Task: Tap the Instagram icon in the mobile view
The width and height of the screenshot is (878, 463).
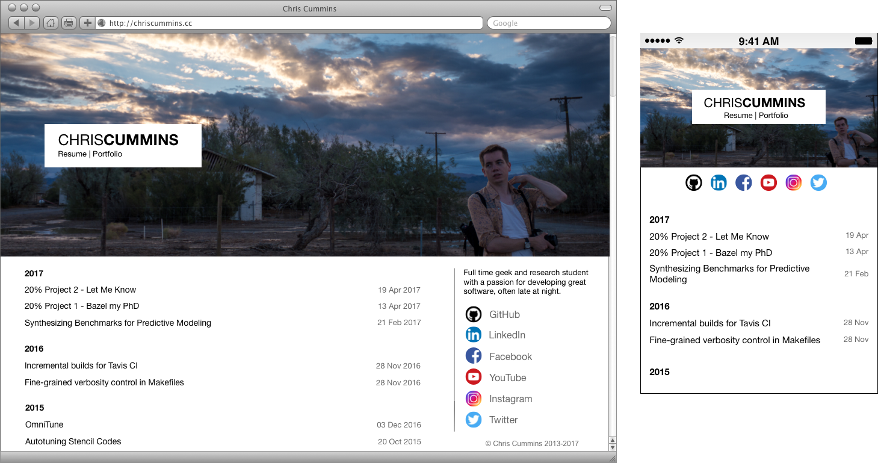Action: (x=794, y=182)
